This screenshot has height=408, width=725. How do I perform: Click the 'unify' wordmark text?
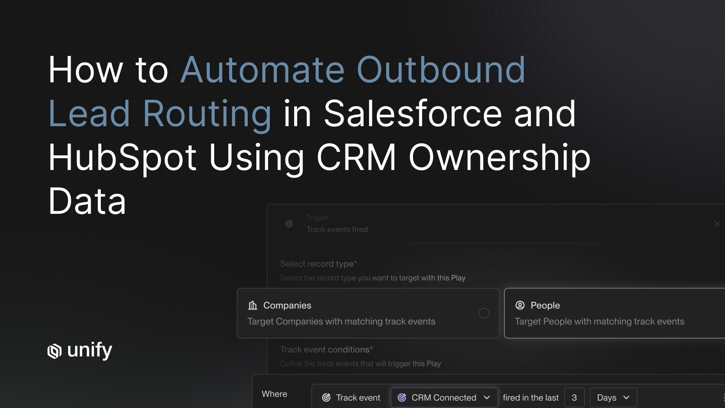coord(89,351)
